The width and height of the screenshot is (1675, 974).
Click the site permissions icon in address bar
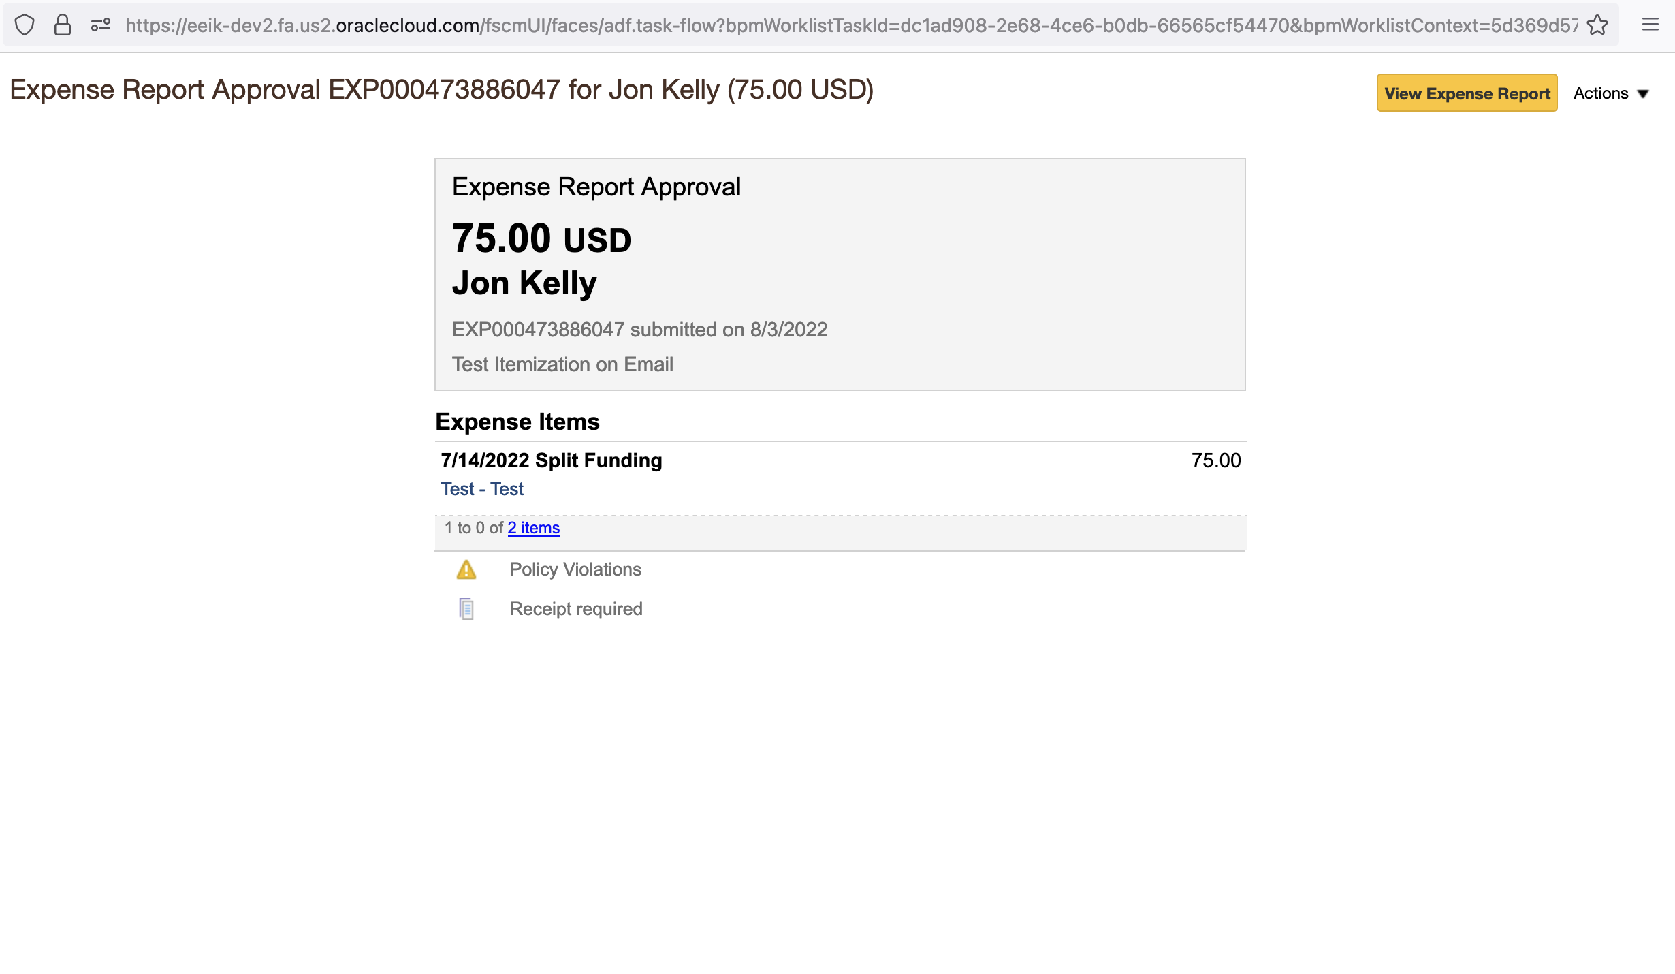(101, 25)
